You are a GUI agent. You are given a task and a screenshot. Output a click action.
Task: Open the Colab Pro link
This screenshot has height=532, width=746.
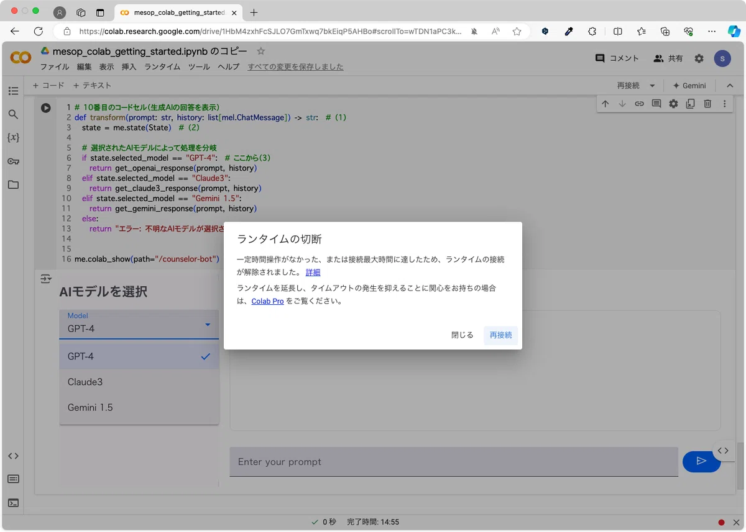pos(267,301)
